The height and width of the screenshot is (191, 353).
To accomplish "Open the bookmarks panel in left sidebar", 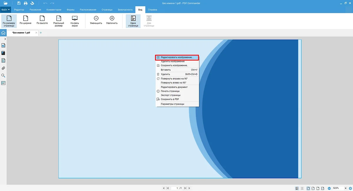I will tap(4, 53).
